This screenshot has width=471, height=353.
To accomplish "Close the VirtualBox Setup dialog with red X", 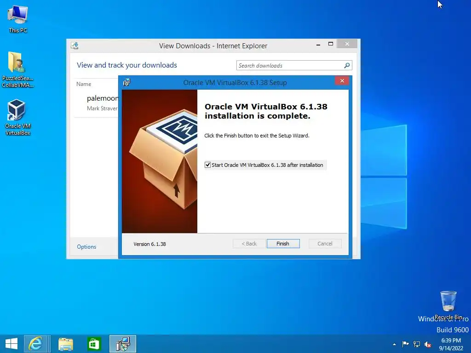I will 342,81.
